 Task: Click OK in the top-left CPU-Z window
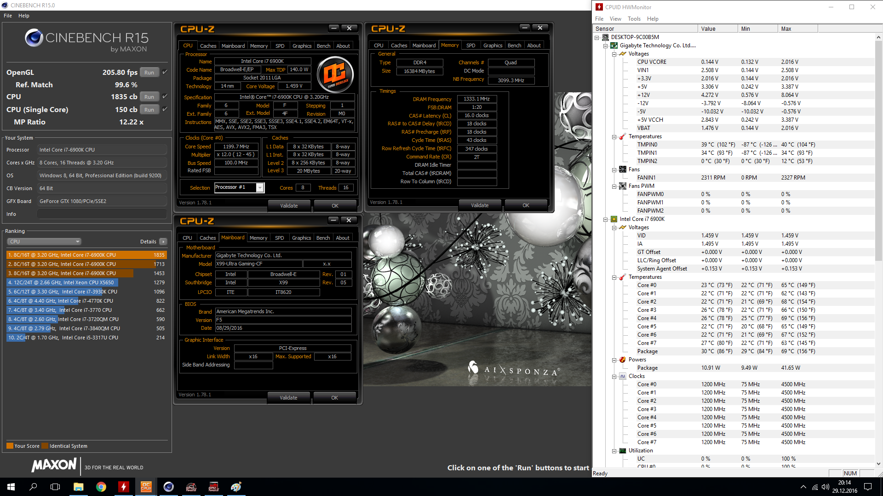coord(335,206)
